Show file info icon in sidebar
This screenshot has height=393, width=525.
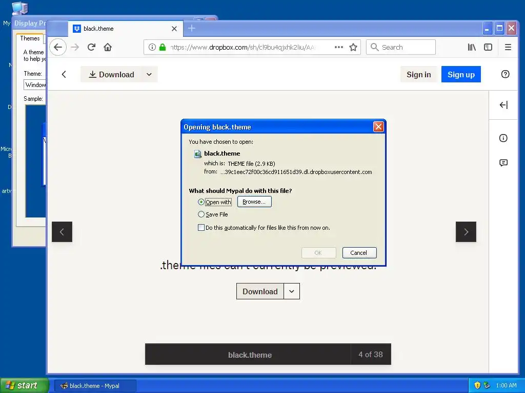tap(503, 138)
